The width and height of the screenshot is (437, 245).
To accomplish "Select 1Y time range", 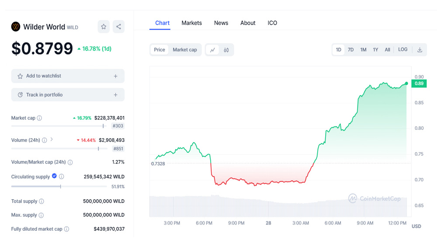I will point(375,50).
